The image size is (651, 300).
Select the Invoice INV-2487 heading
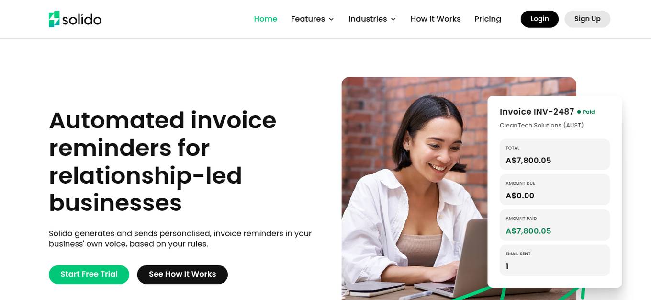click(x=537, y=112)
